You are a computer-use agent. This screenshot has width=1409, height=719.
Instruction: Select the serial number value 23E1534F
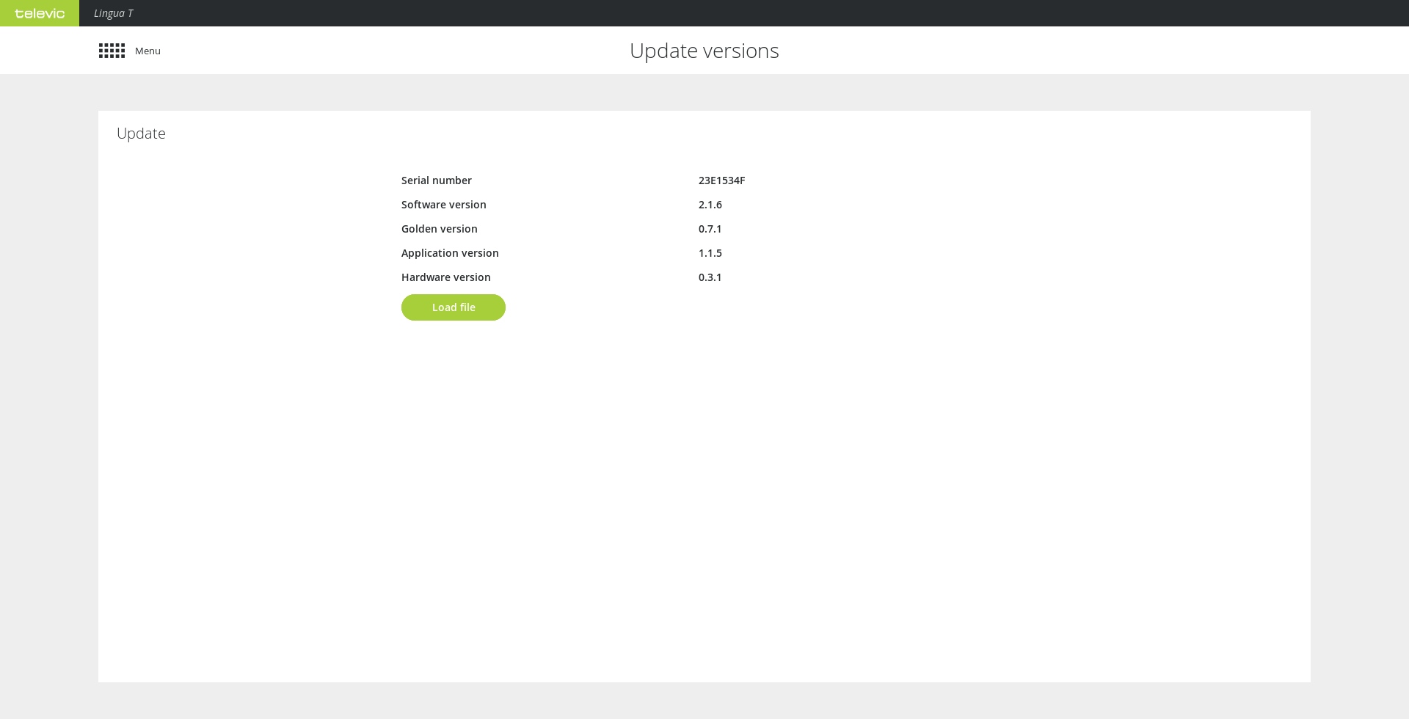click(721, 180)
